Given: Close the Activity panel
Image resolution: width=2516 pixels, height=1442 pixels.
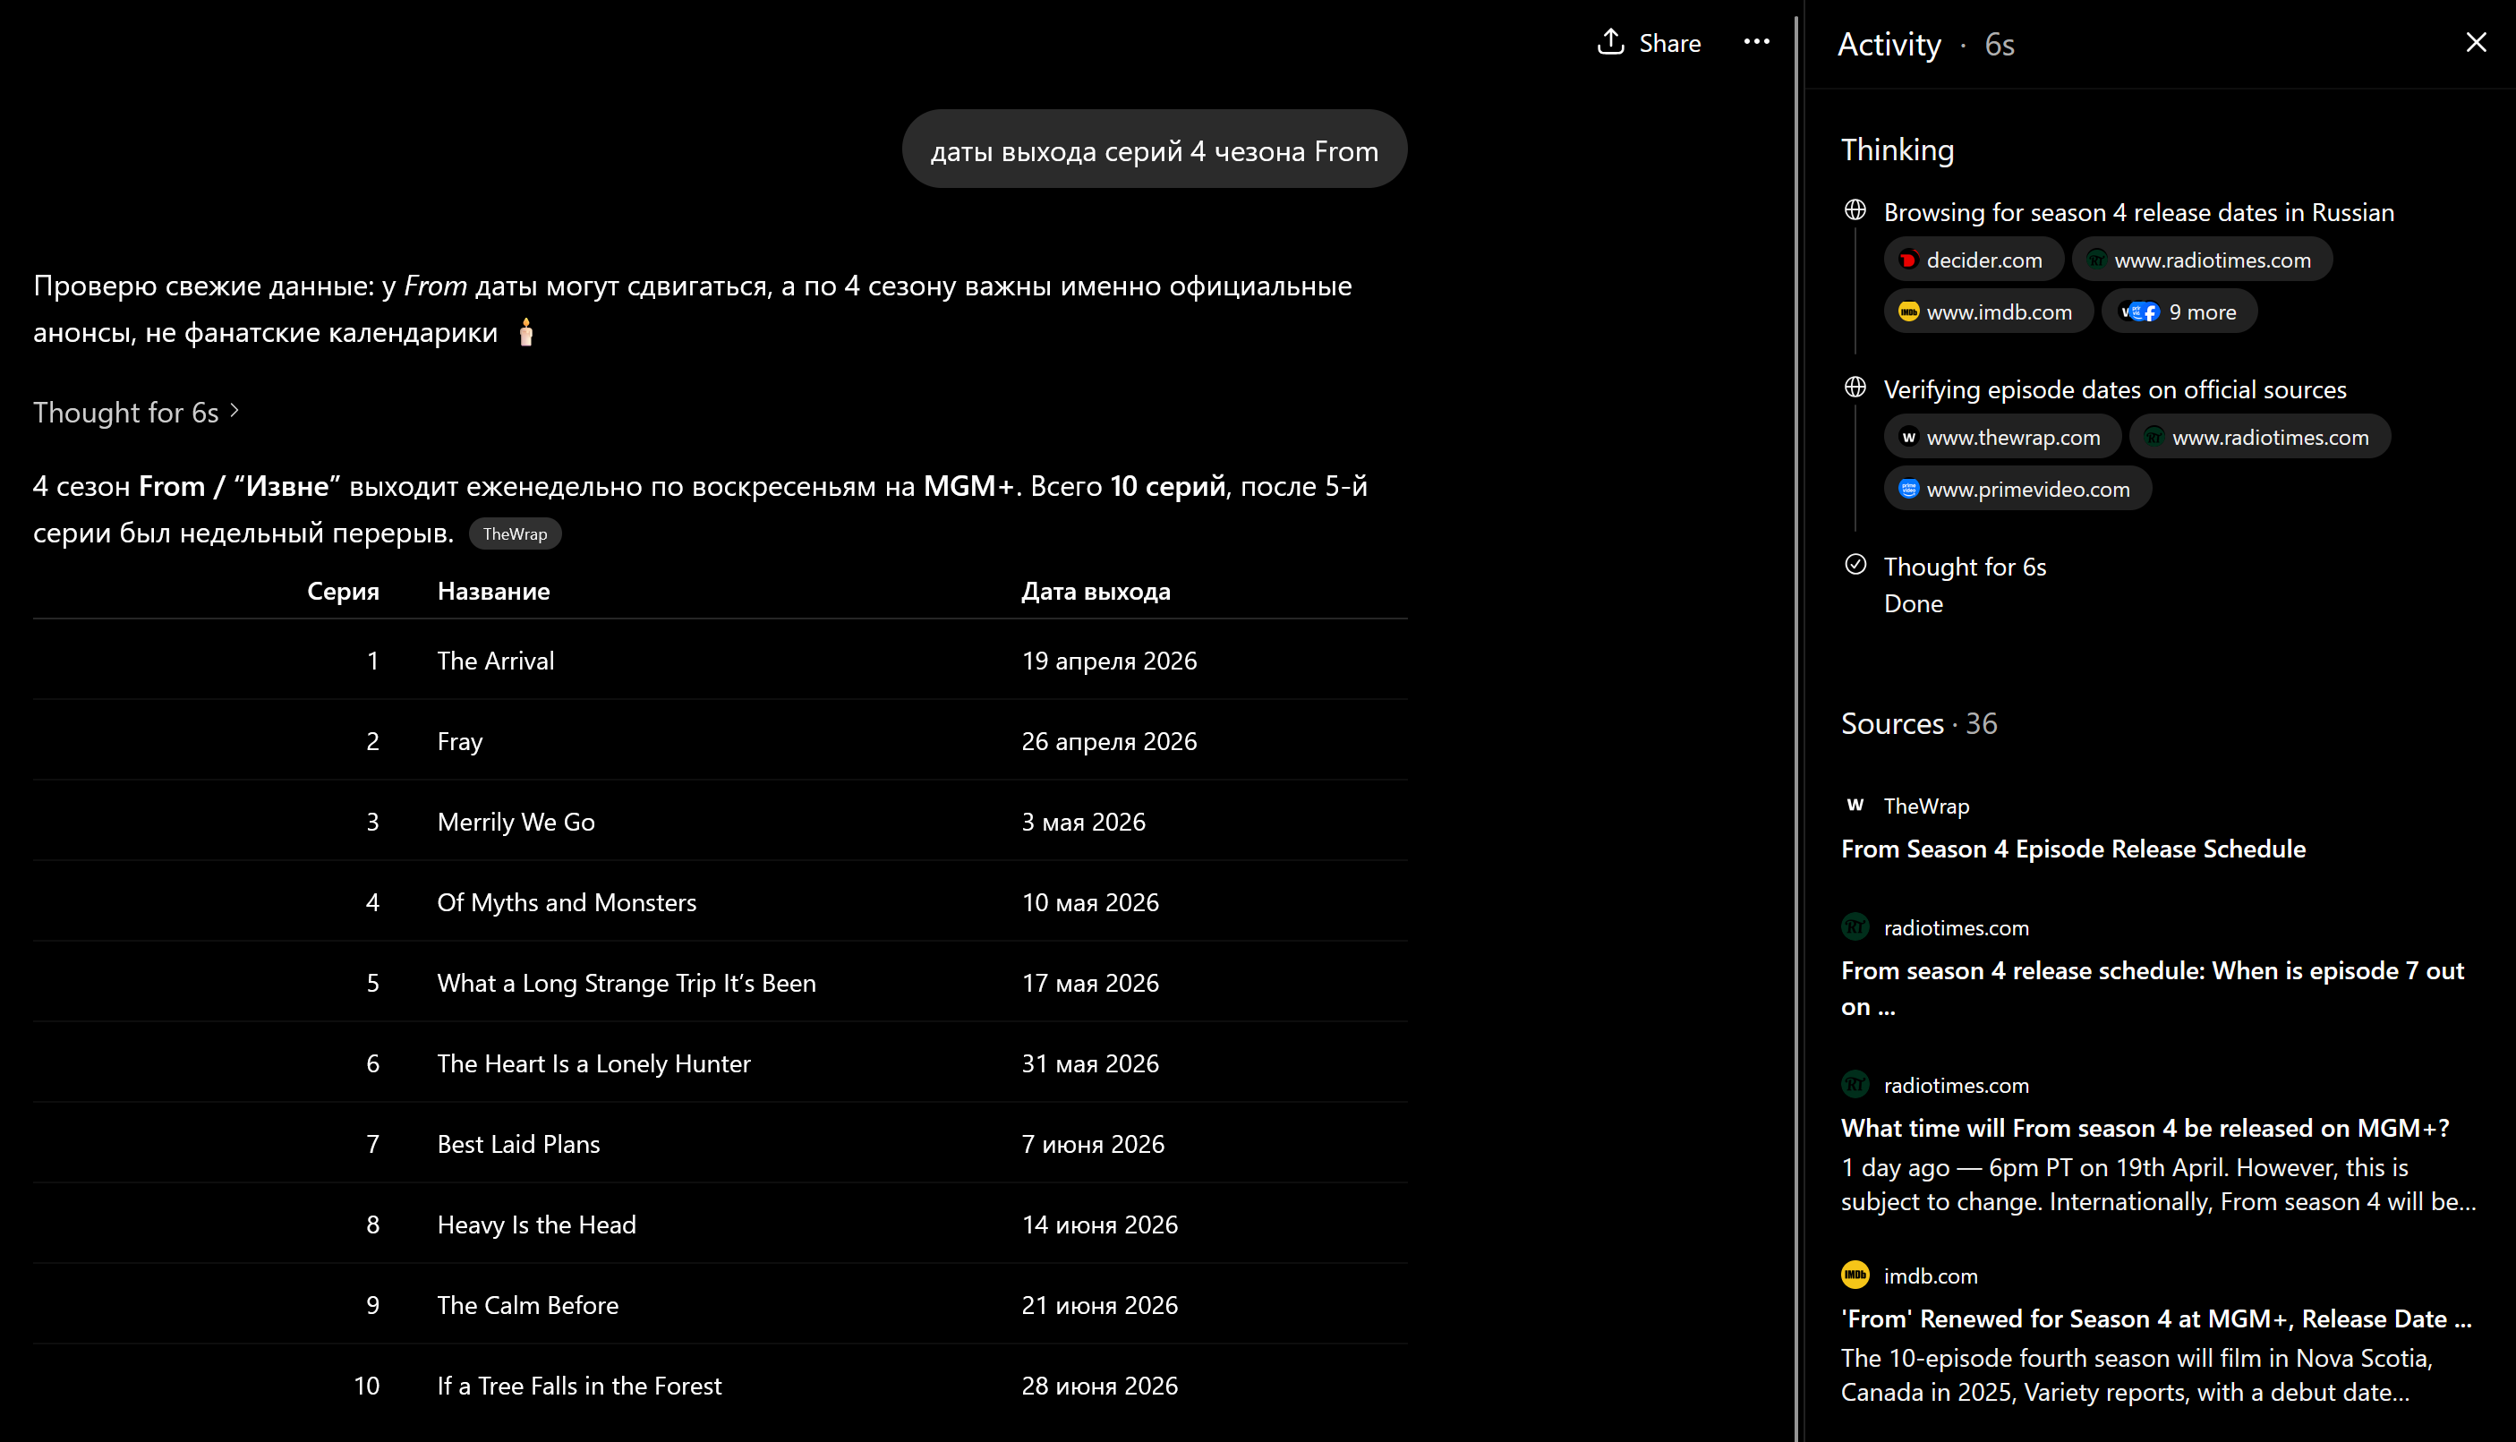Looking at the screenshot, I should 2476,43.
